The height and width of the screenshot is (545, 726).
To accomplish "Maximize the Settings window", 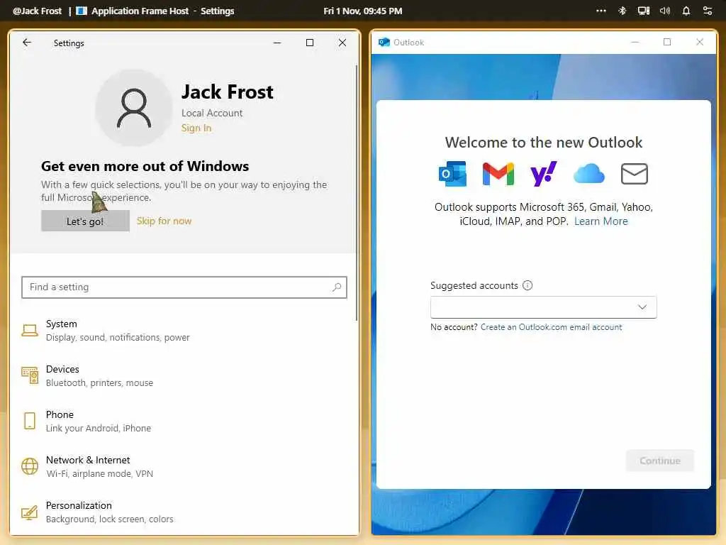I will [310, 43].
